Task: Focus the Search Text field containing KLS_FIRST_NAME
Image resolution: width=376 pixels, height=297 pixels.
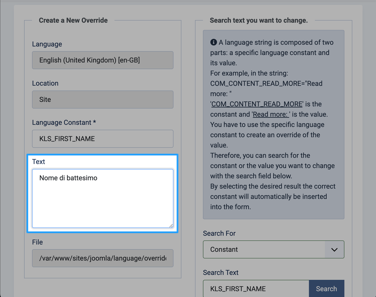Action: pos(256,289)
